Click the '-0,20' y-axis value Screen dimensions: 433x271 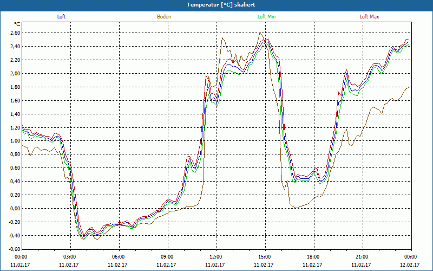(x=15, y=222)
